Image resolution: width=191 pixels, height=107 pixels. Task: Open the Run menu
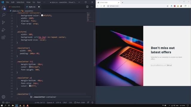coord(39,2)
